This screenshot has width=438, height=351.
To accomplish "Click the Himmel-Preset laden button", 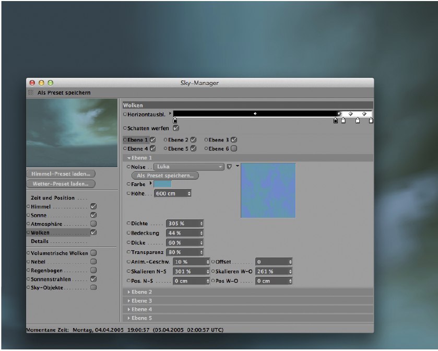I will pyautogui.click(x=61, y=173).
